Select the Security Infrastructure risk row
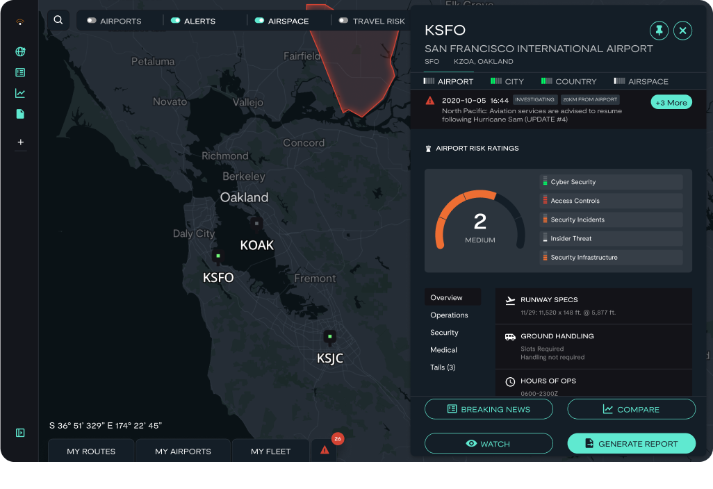This screenshot has width=713, height=489. pyautogui.click(x=611, y=257)
